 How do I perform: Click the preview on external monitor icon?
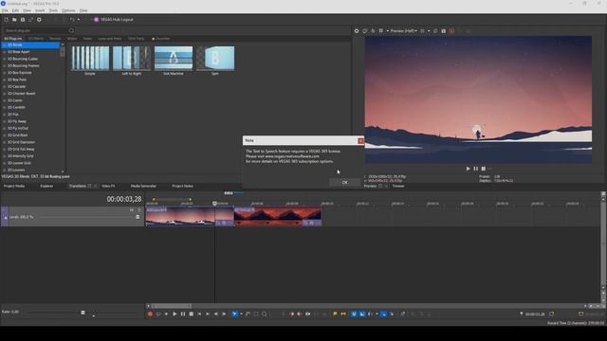point(364,31)
